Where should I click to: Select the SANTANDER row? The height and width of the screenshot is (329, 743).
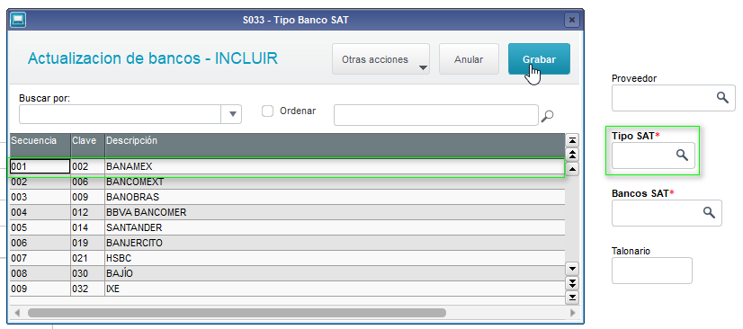[x=287, y=227]
